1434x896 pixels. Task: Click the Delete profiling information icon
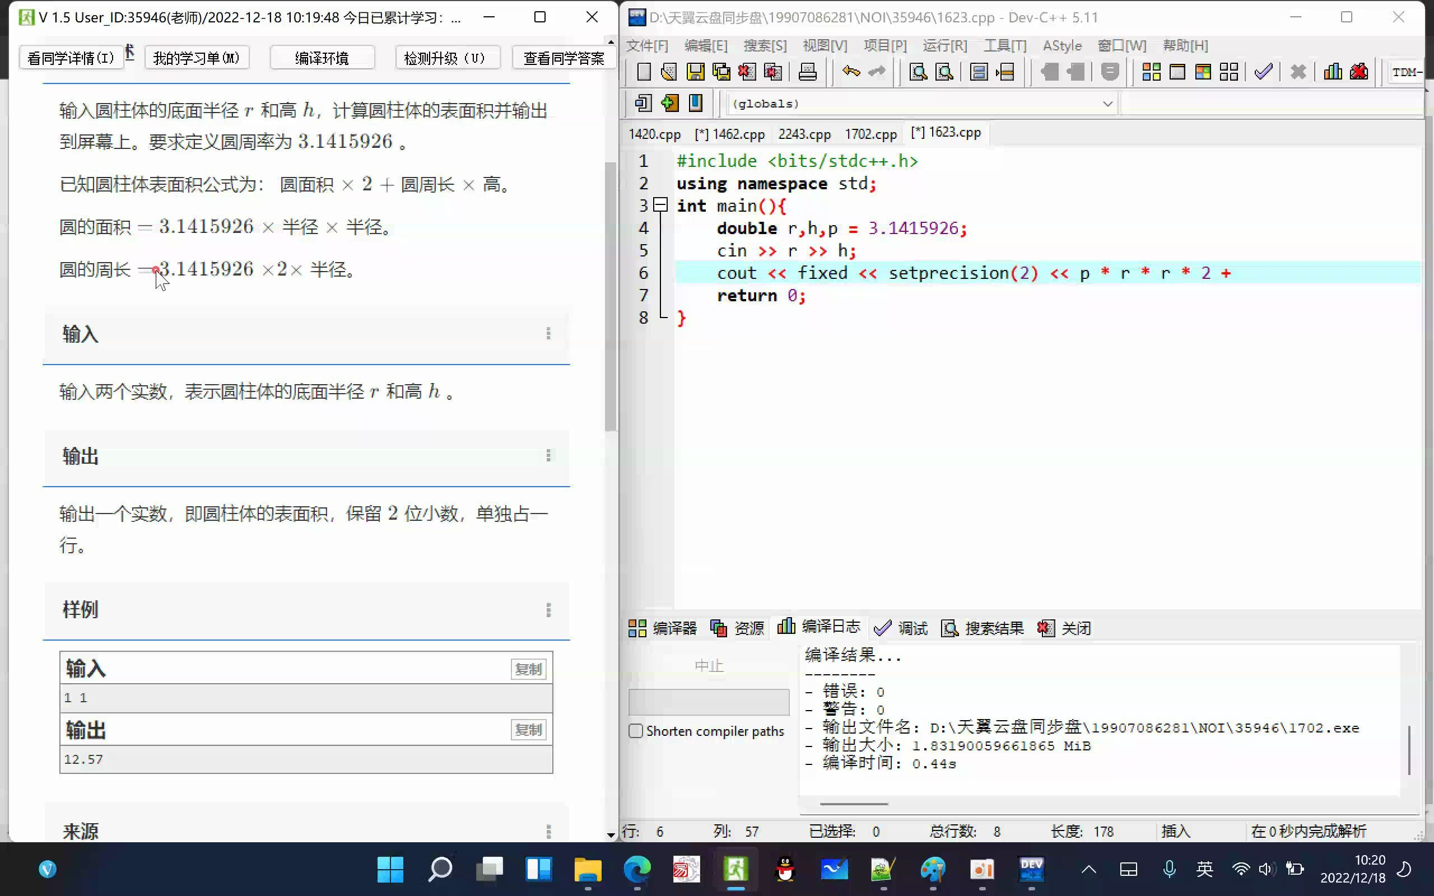point(1359,72)
